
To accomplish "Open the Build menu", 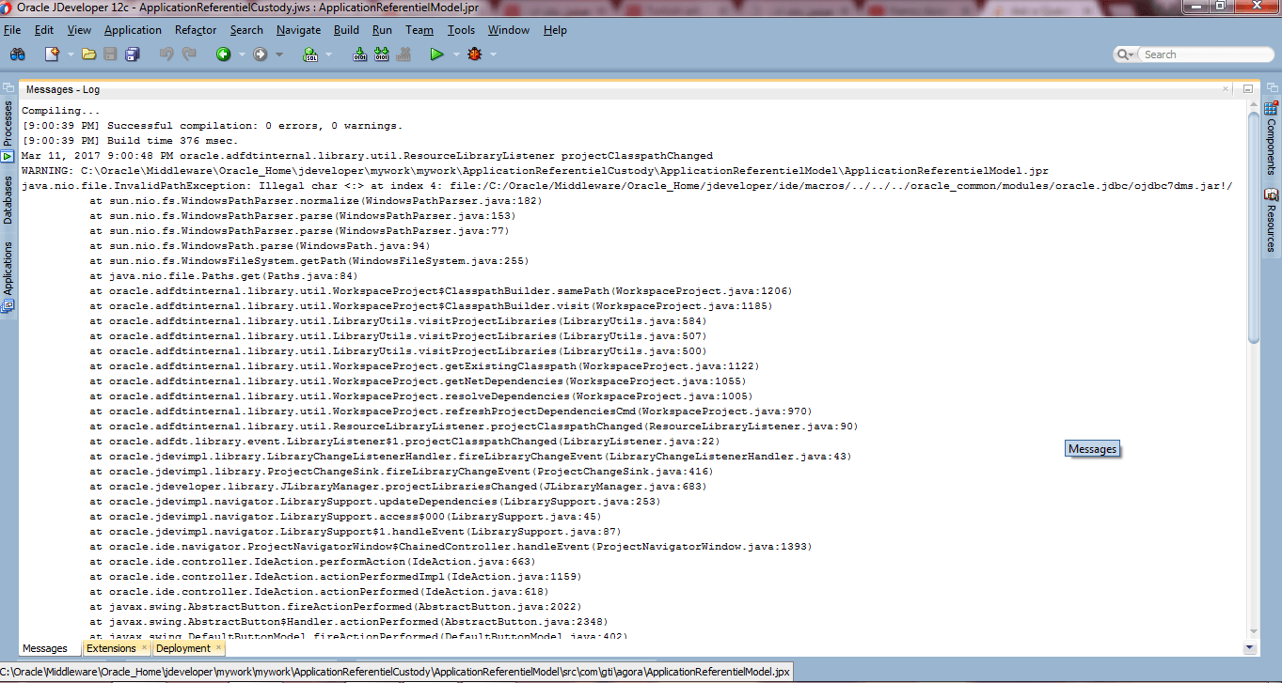I will click(x=346, y=30).
